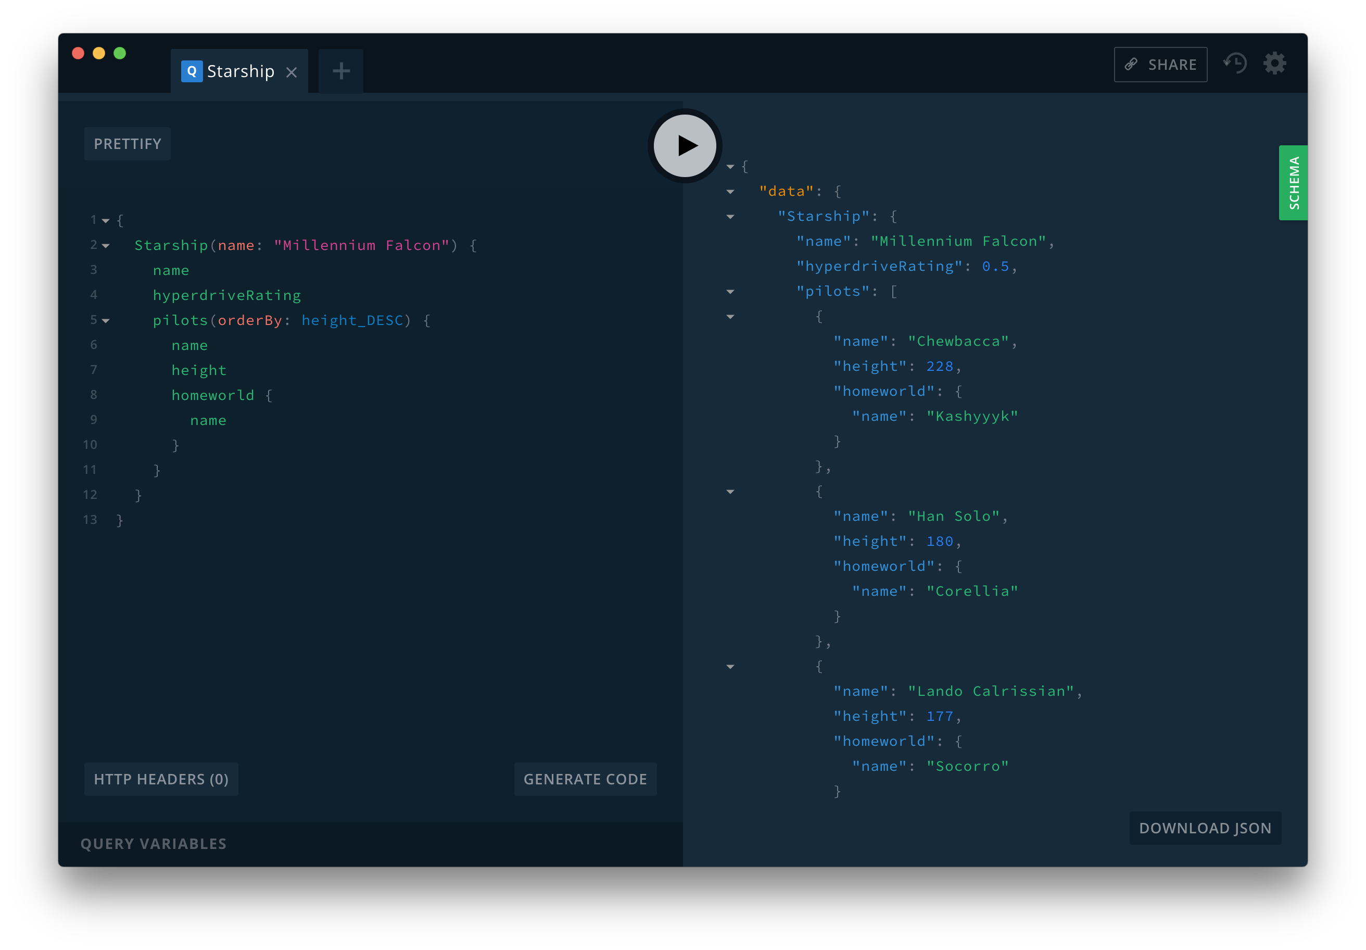Add a new tab with plus icon

(x=341, y=71)
